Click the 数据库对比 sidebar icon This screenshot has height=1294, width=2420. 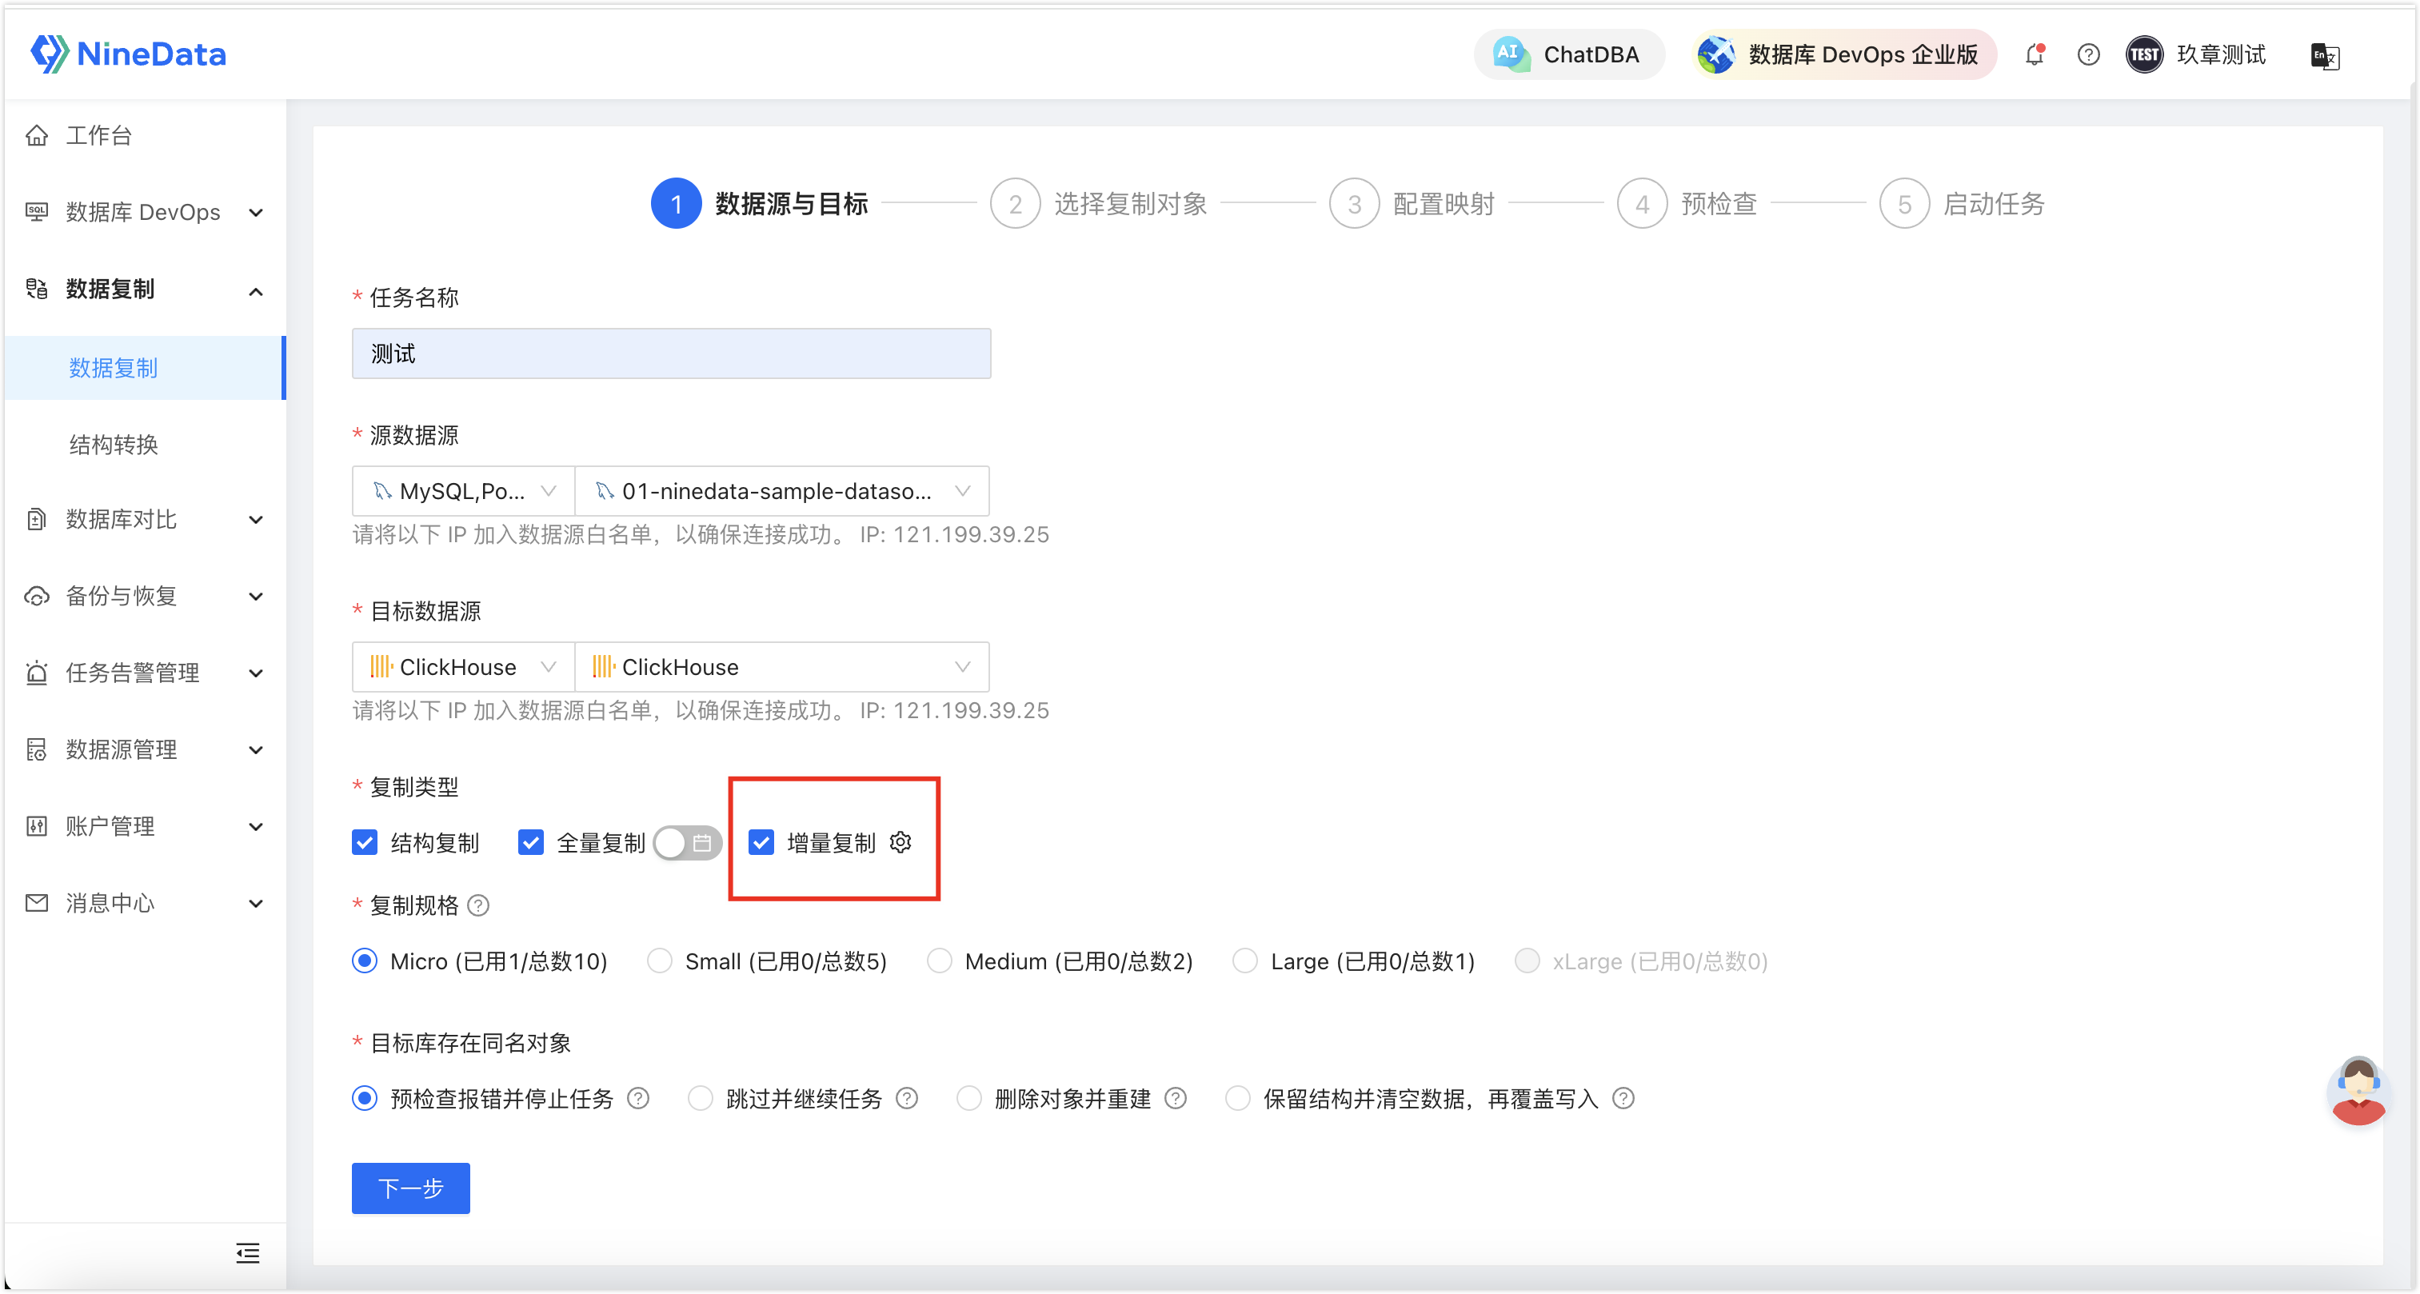37,519
